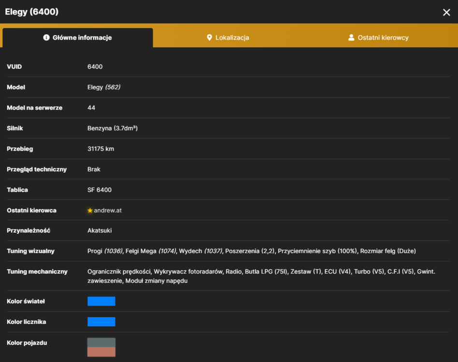Click the Przebieg row label
The width and height of the screenshot is (458, 362).
pyautogui.click(x=20, y=149)
